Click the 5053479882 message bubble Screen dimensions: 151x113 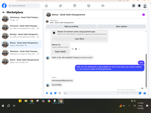pos(56,85)
